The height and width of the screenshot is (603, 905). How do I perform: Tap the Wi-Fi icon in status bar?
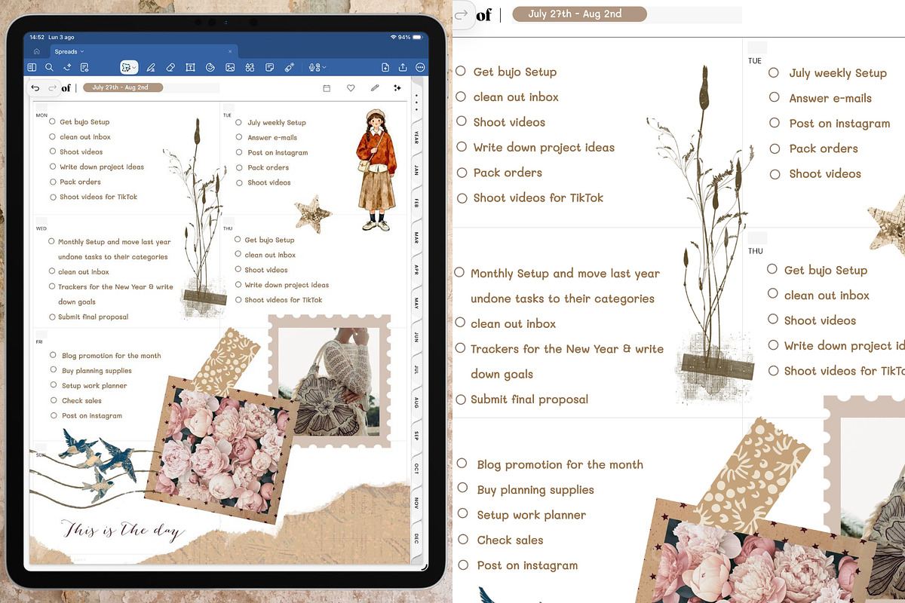[394, 37]
